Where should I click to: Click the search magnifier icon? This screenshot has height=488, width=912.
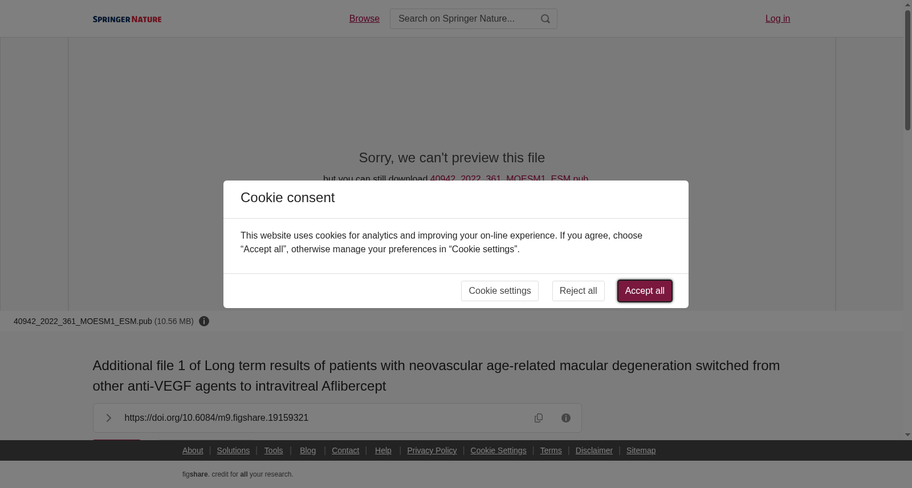coord(545,19)
